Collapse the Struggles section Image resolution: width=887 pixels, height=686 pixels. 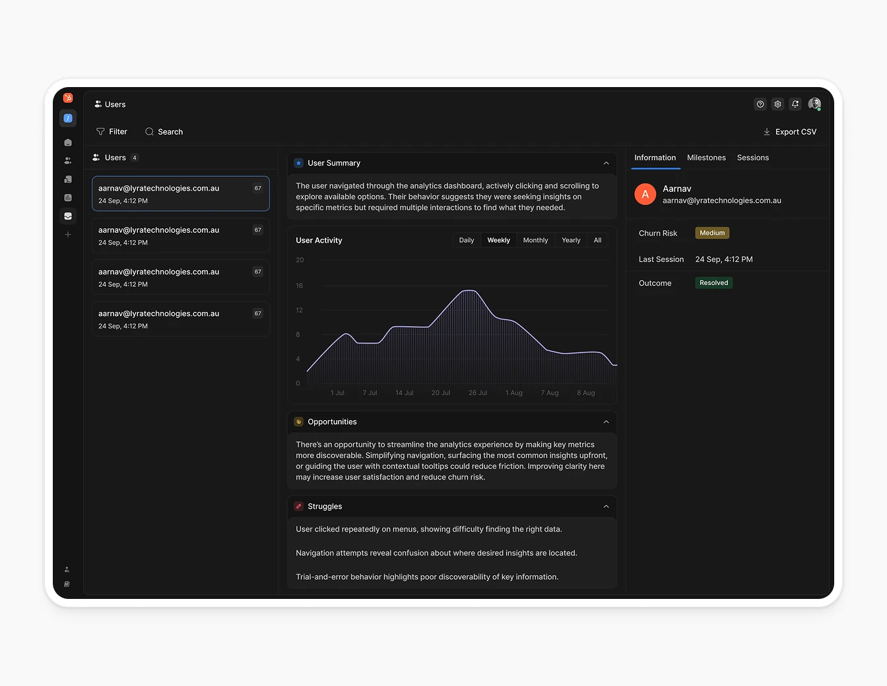pos(606,507)
